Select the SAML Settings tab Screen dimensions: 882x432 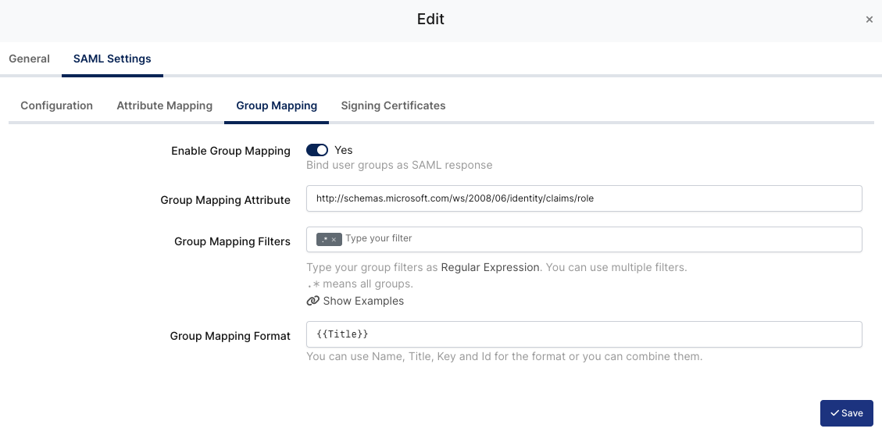click(112, 59)
